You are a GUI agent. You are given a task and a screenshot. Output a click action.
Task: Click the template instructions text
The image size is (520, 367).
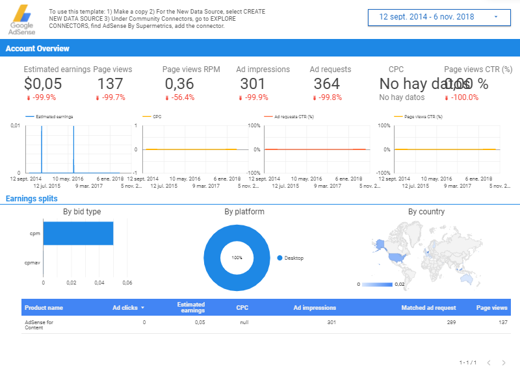(x=157, y=19)
